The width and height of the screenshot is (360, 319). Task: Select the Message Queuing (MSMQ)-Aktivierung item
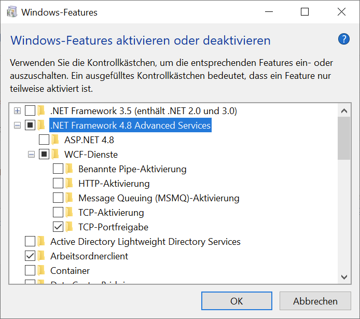pyautogui.click(x=159, y=198)
